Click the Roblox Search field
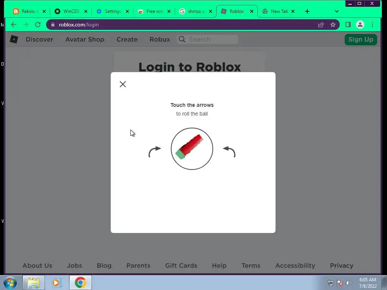The image size is (387, 290). pos(207,39)
